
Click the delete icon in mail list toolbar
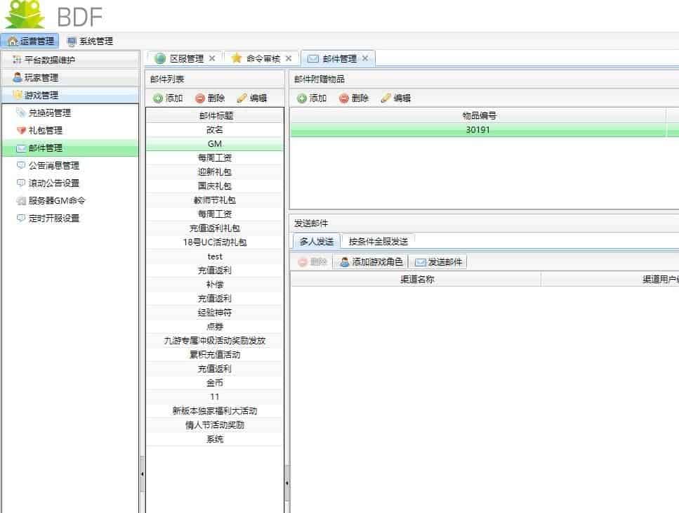coord(200,98)
